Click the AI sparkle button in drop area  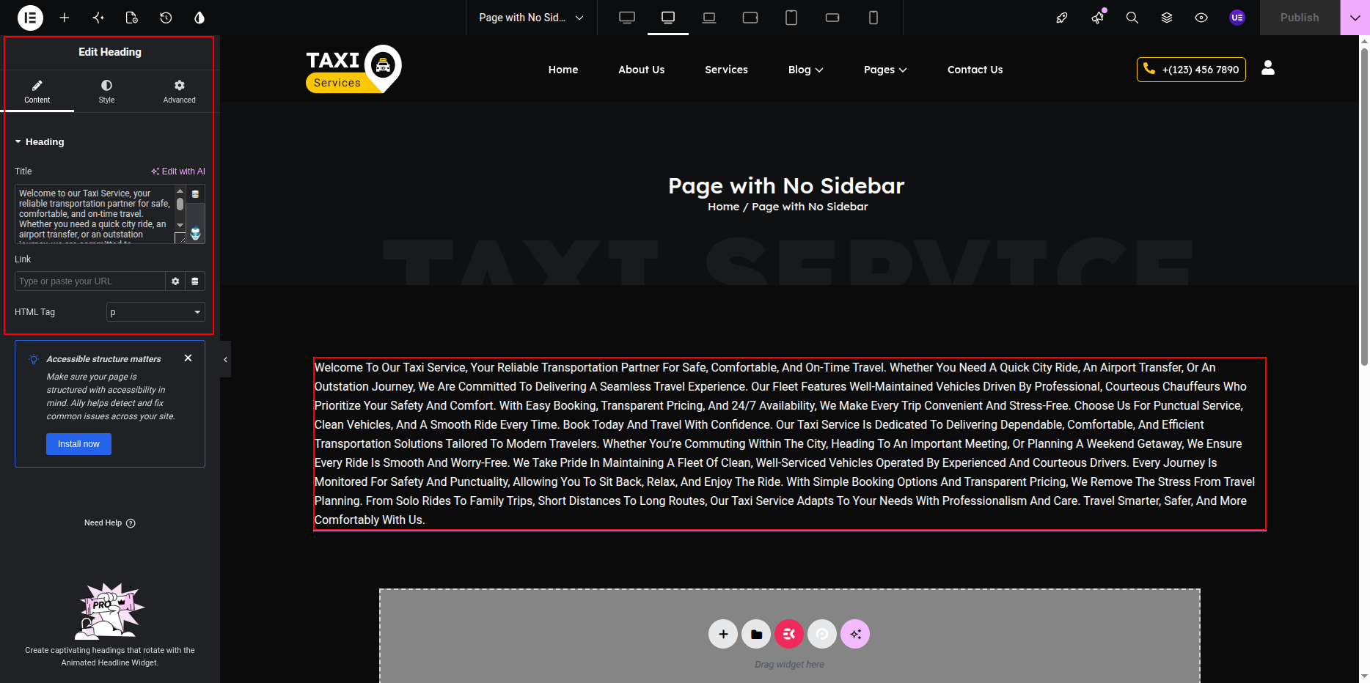(855, 634)
